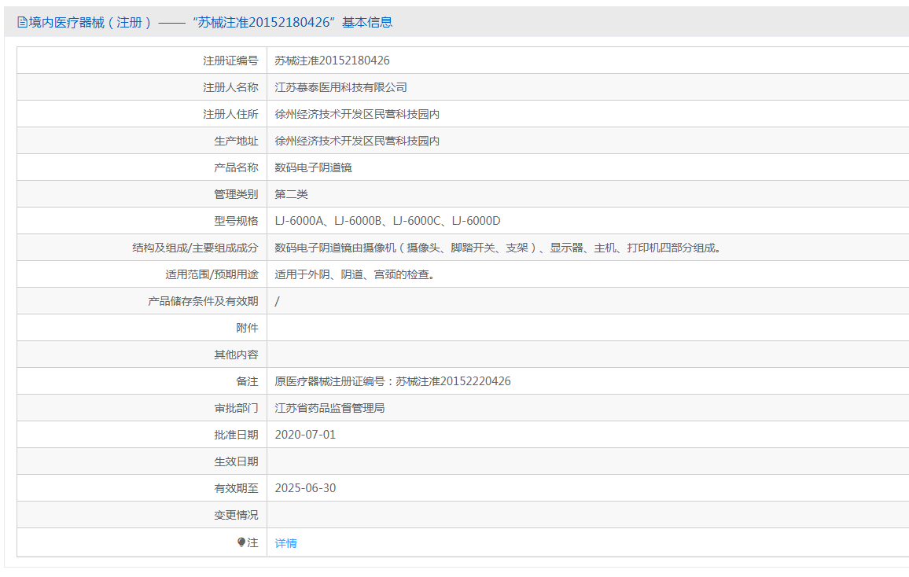Click approval date 2020-07-01

click(305, 435)
